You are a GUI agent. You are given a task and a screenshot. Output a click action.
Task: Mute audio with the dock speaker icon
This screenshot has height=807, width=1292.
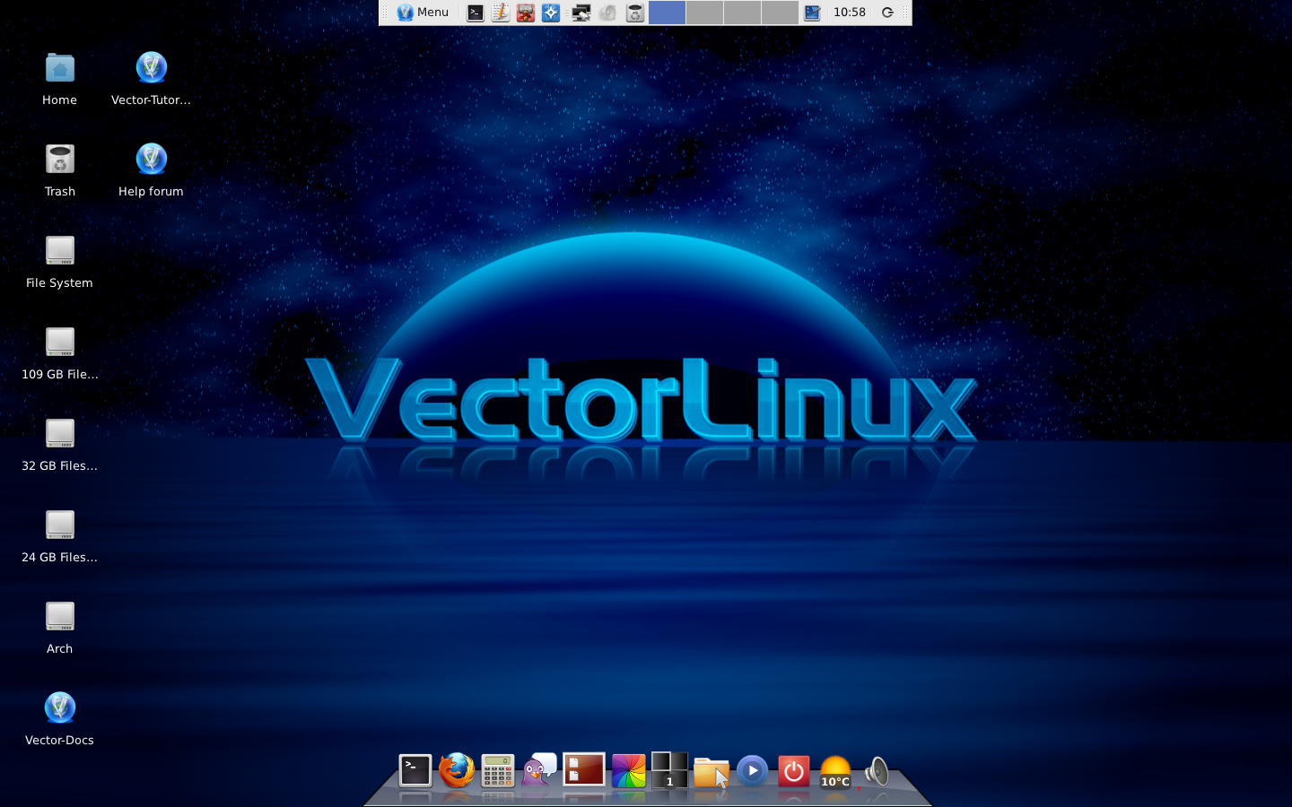[x=875, y=769]
